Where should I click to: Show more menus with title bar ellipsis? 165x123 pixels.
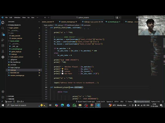click(37, 17)
